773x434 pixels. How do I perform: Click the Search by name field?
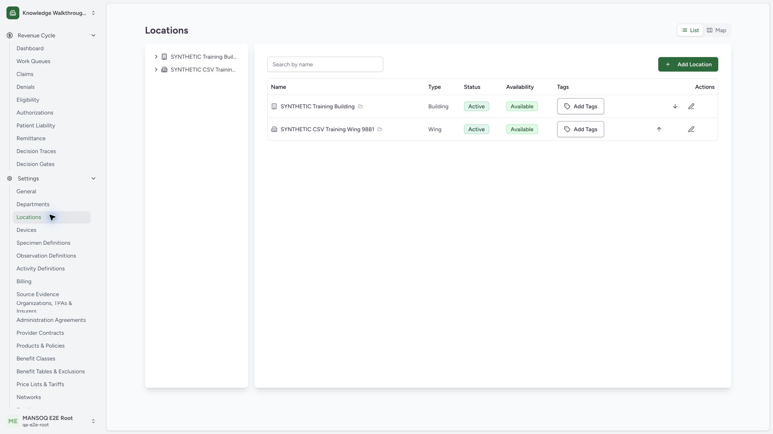coord(325,64)
